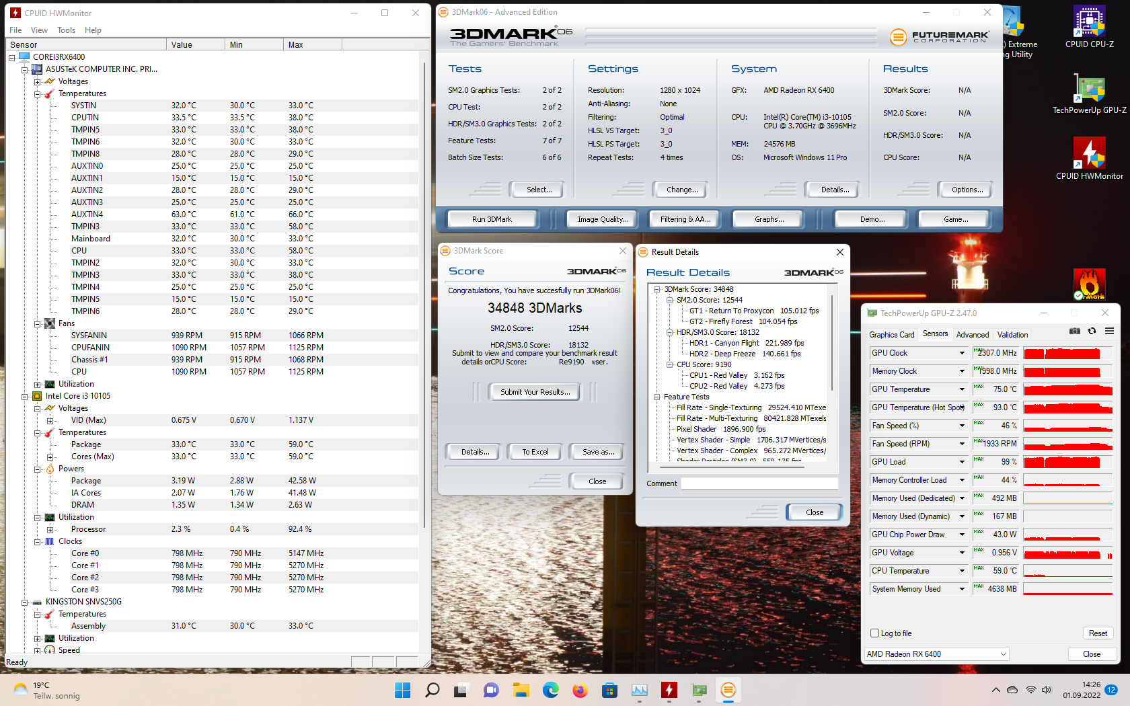
Task: Collapse the Fans node in HWMonitor
Action: 38,323
